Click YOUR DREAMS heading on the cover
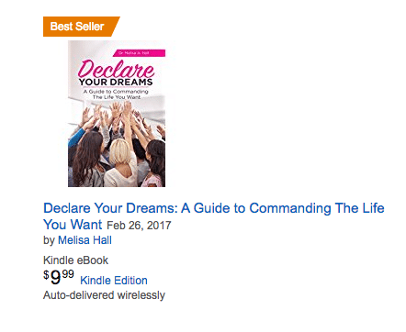 (116, 82)
